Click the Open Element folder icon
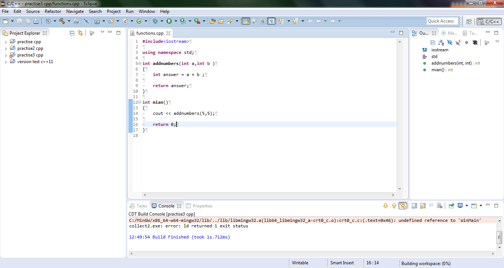Image resolution: width=504 pixels, height=268 pixels. click(213, 21)
